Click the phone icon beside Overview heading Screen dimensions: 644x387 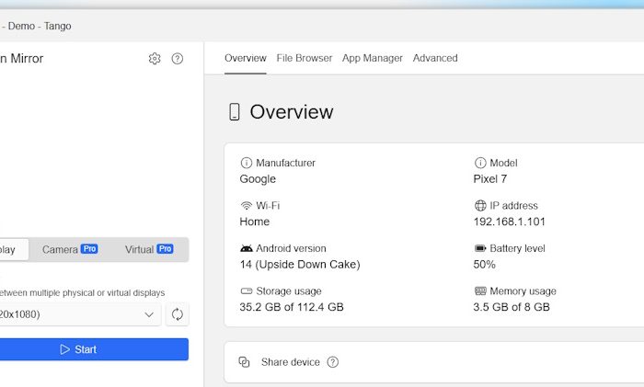pyautogui.click(x=235, y=112)
